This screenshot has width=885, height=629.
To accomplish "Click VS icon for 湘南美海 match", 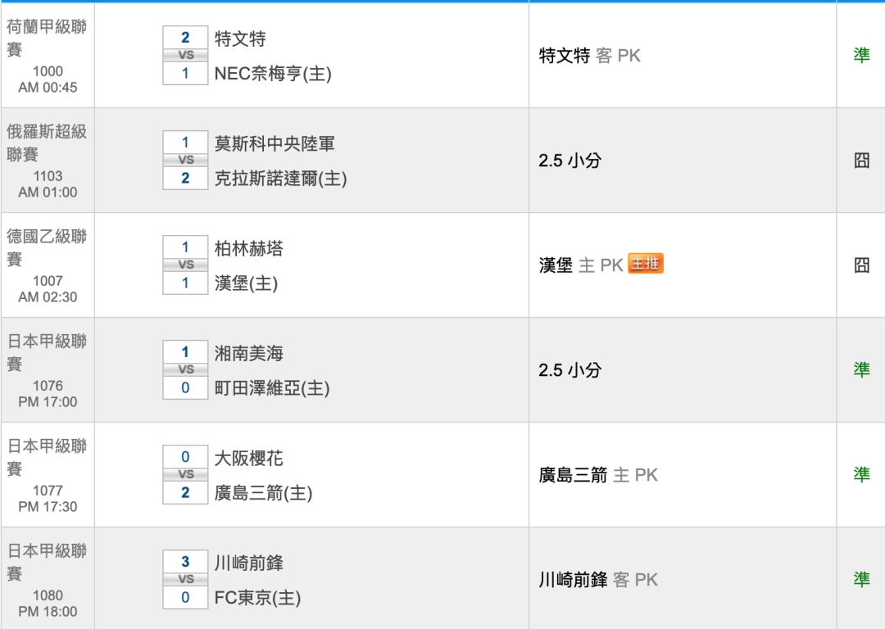I will [185, 370].
